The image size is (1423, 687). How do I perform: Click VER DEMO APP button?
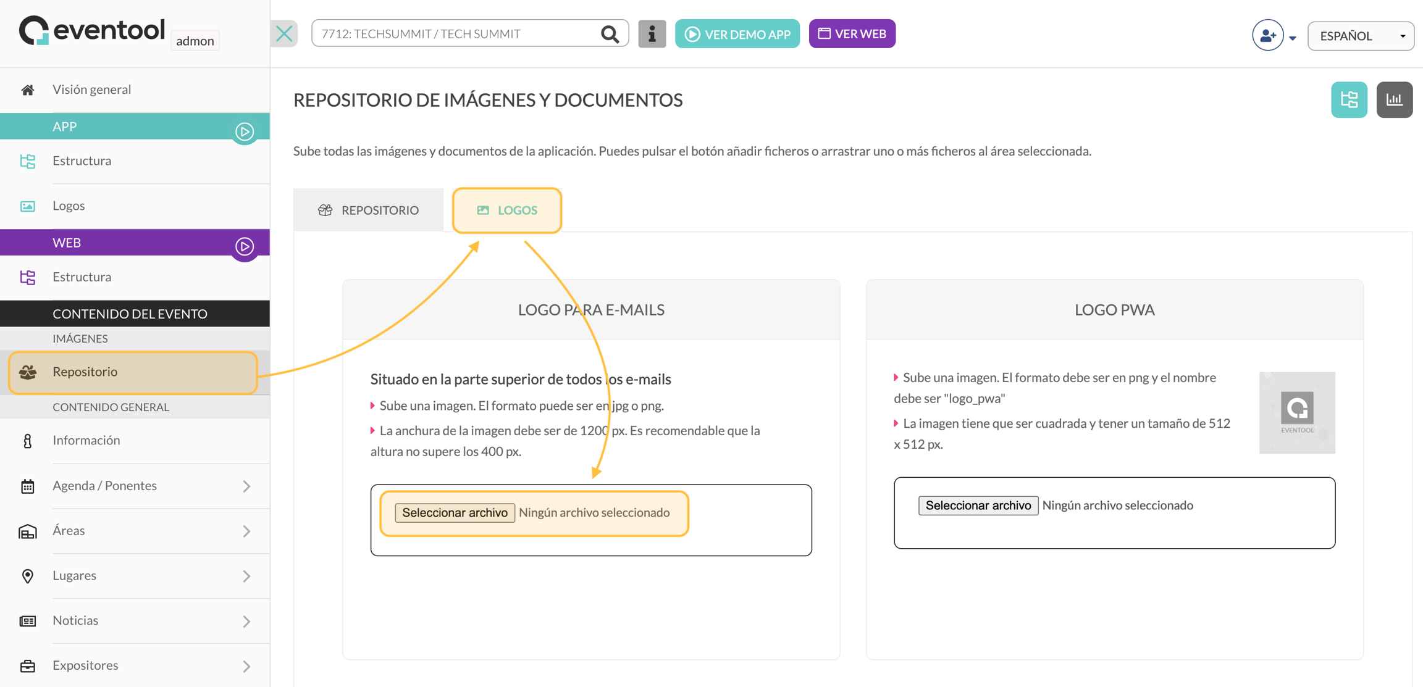pos(737,34)
